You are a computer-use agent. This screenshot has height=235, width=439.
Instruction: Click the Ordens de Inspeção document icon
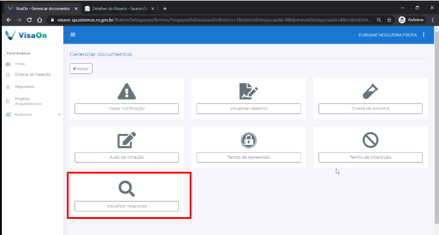click(x=8, y=75)
